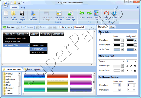Open Menu Box background color dropdown
Viewport: 141px width, 98px height.
[136, 40]
